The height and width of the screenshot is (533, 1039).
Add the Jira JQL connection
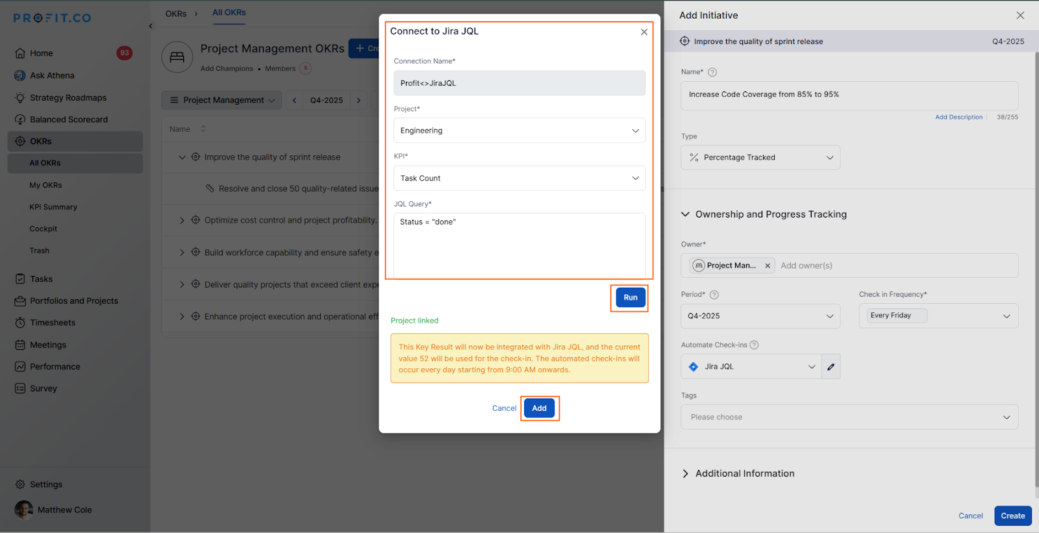(540, 408)
